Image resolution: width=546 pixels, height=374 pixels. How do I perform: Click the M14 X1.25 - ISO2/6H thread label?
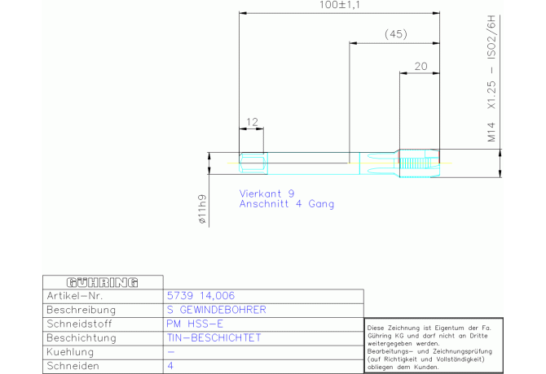491,79
